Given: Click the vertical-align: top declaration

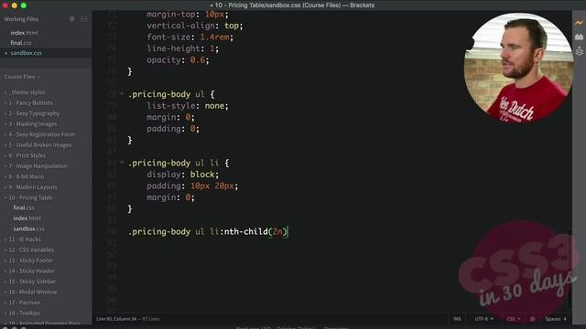Looking at the screenshot, I should (194, 26).
